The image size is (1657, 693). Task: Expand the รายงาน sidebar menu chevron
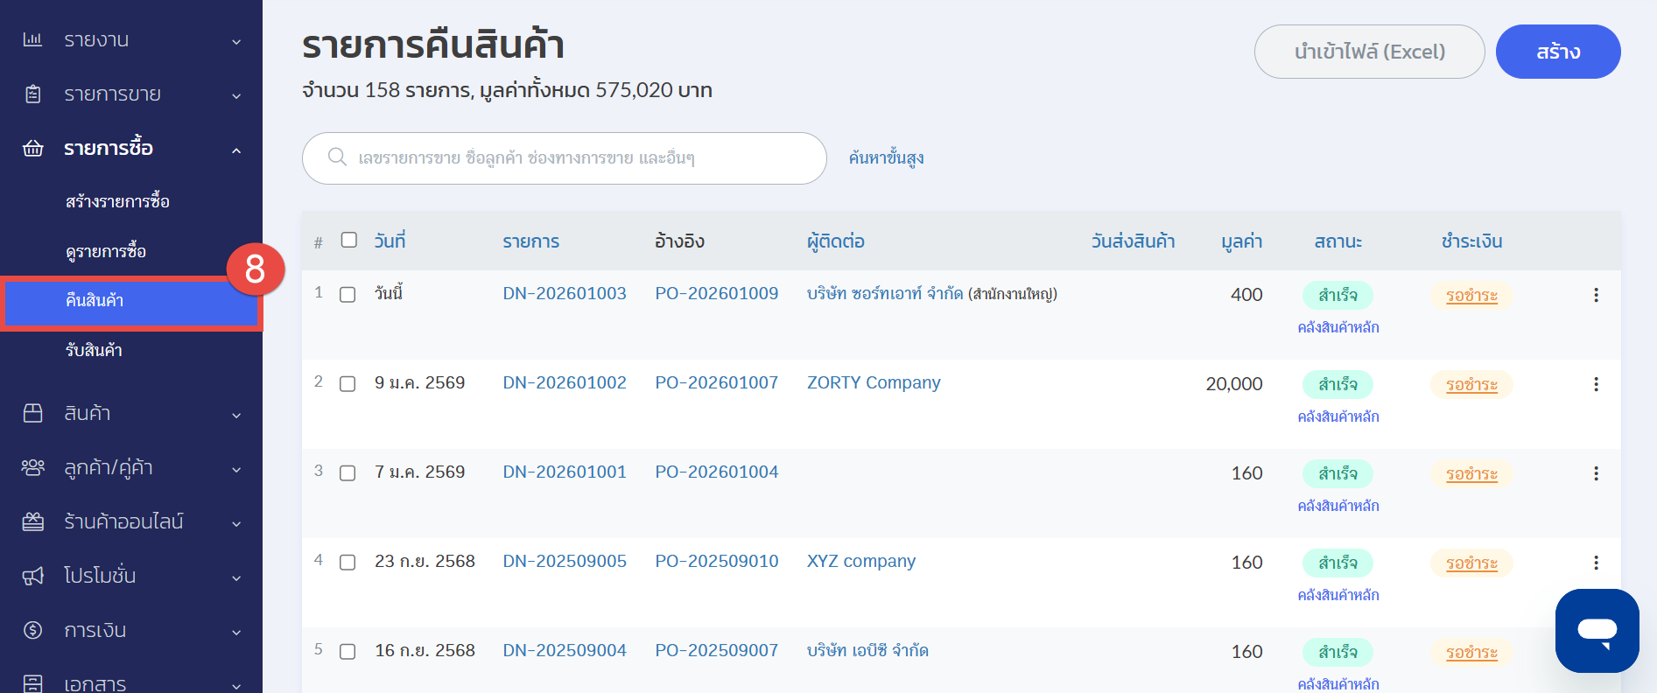tap(236, 41)
